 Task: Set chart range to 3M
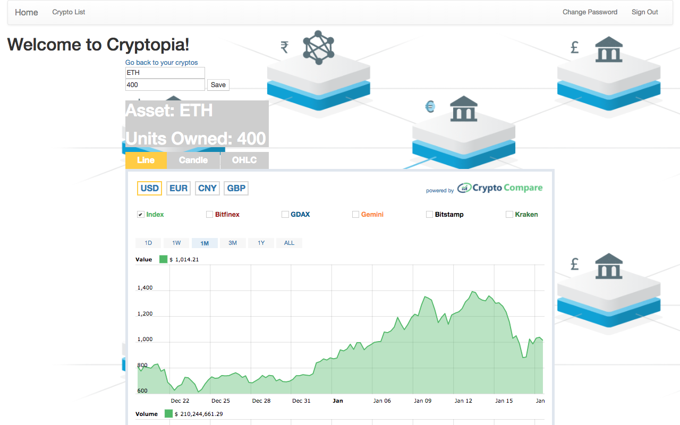click(233, 243)
